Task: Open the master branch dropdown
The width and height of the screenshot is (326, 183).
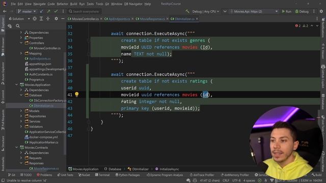Action: 27,11
